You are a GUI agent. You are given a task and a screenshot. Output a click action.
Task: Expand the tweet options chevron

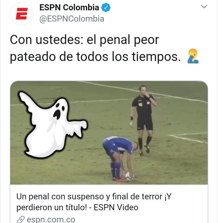coord(204,7)
